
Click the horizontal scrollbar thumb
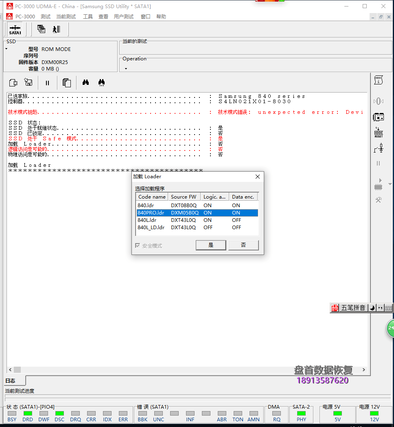(x=18, y=369)
